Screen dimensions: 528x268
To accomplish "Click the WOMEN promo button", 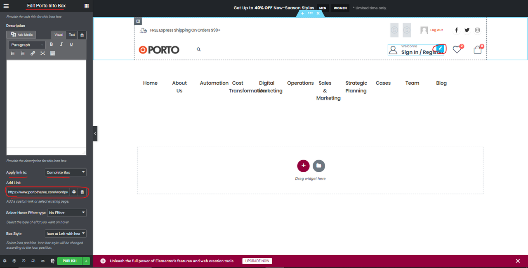I will [x=340, y=8].
